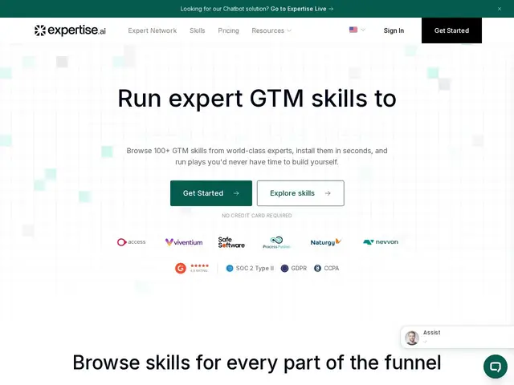Click the expertise.ai logo
514x385 pixels.
pyautogui.click(x=70, y=30)
